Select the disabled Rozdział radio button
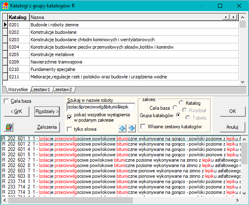Image resolution: width=249 pixels, height=205 pixels. coord(184,110)
